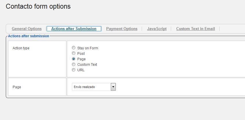This screenshot has width=245, height=120.
Task: Select the Stay on Form radio button
Action: coord(73,48)
